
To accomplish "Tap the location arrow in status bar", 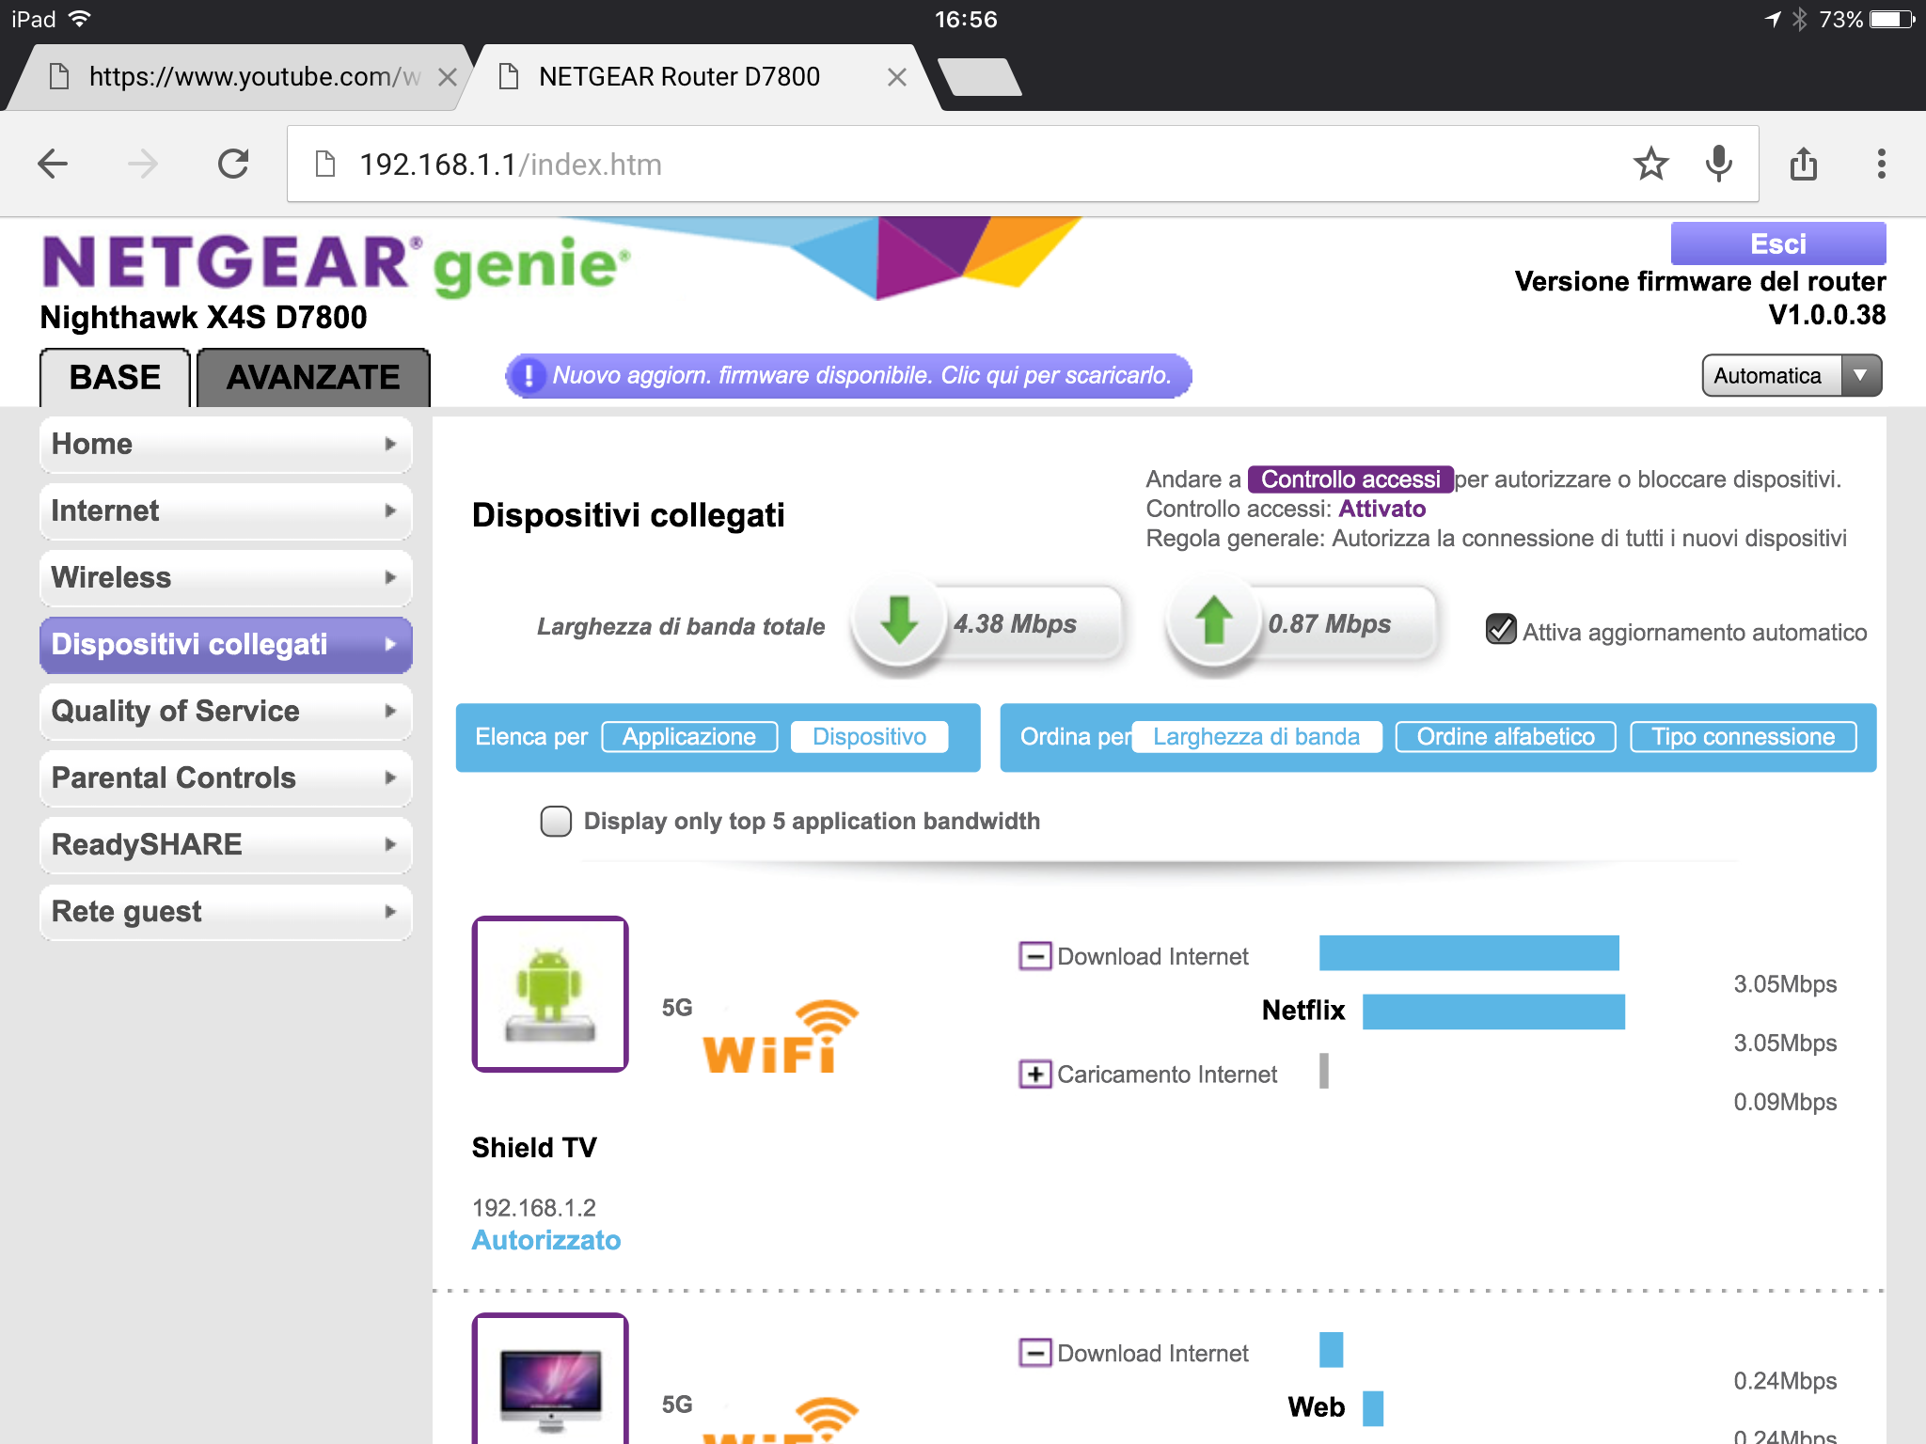I will click(x=1773, y=20).
